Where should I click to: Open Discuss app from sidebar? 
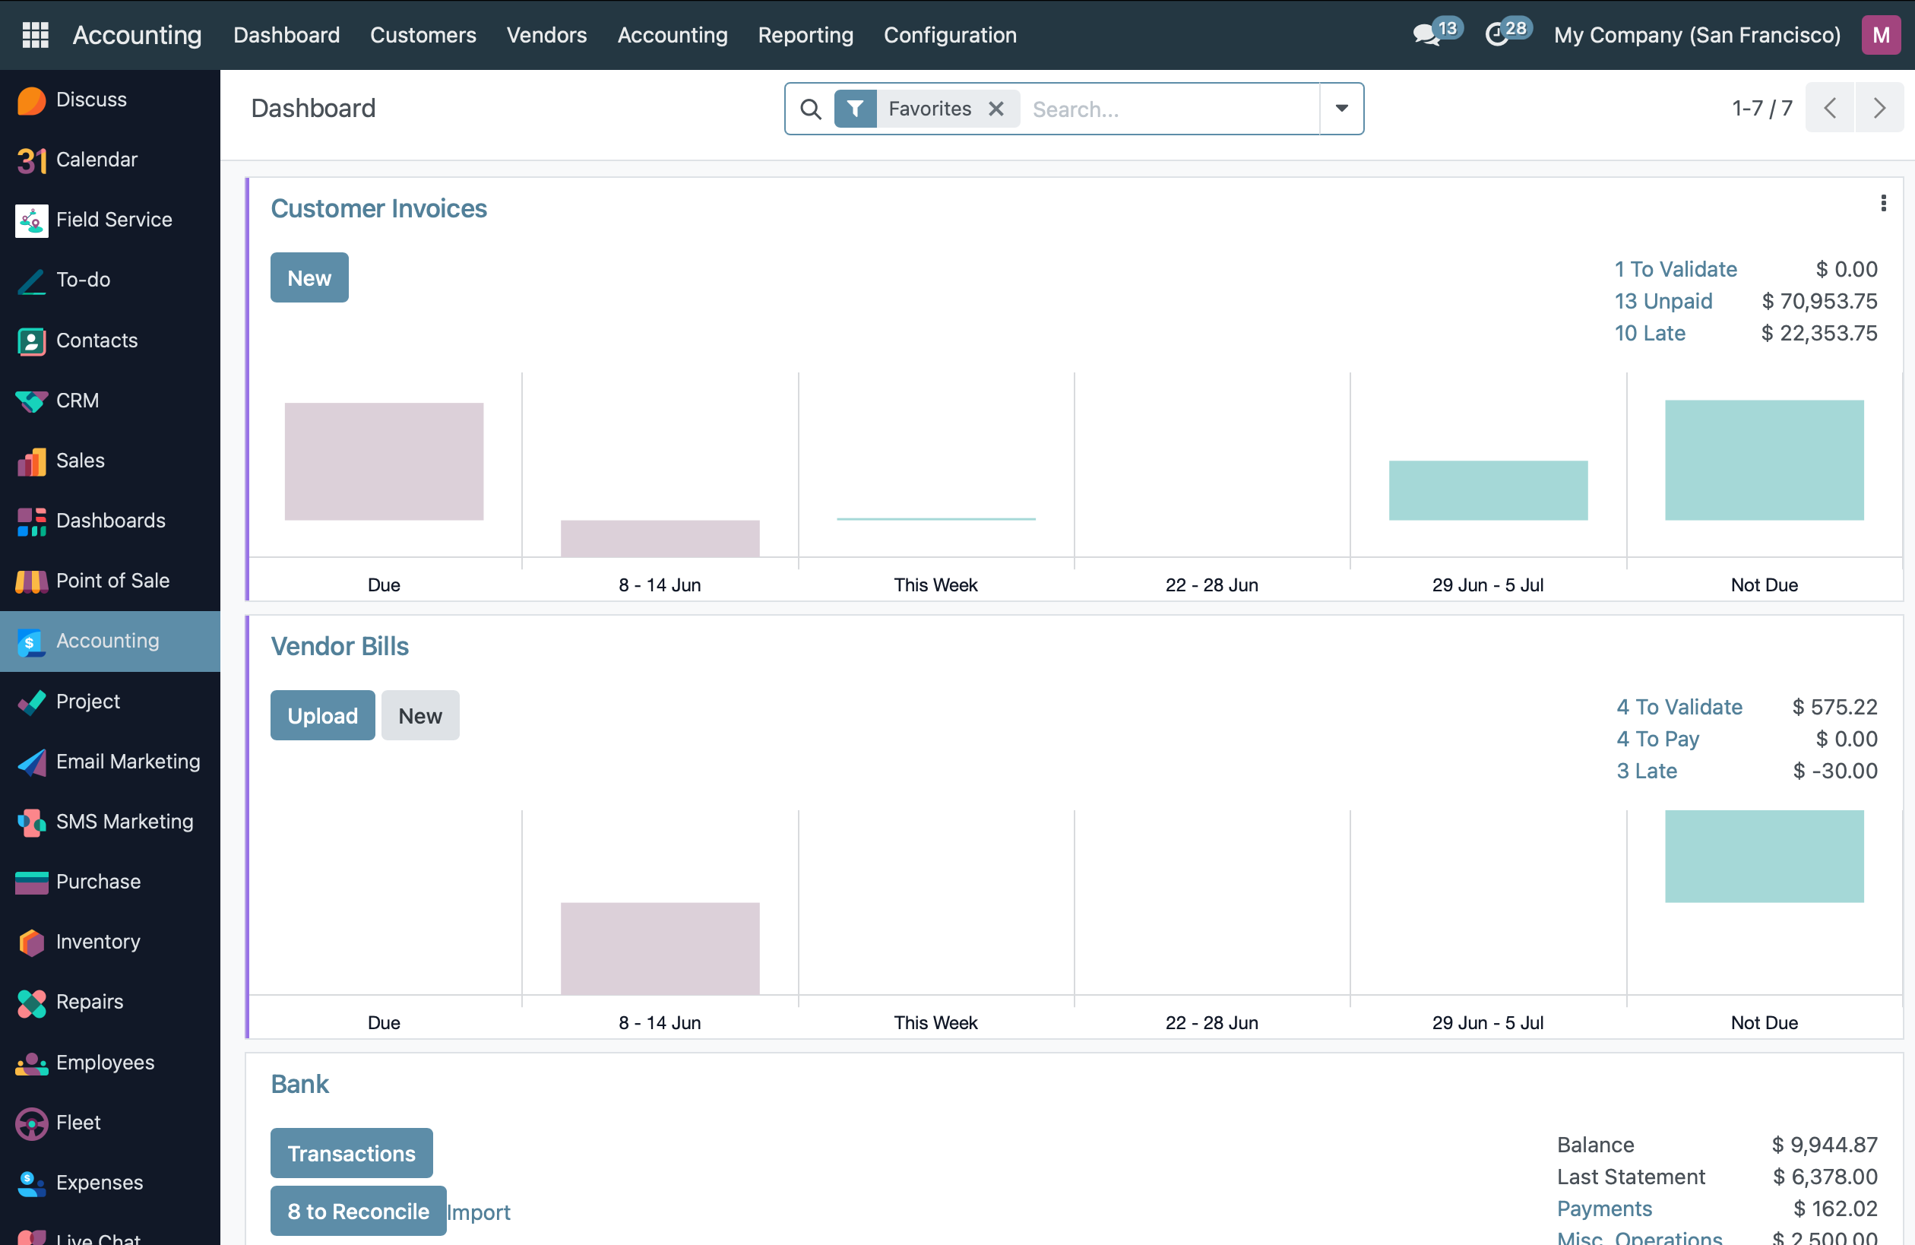pyautogui.click(x=90, y=100)
